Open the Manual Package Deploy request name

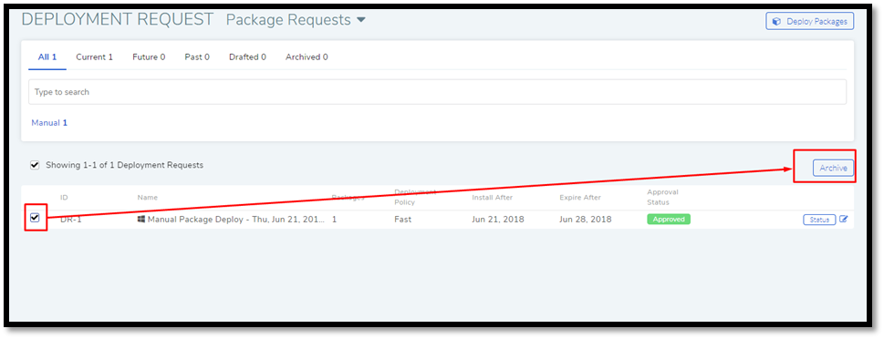point(235,219)
